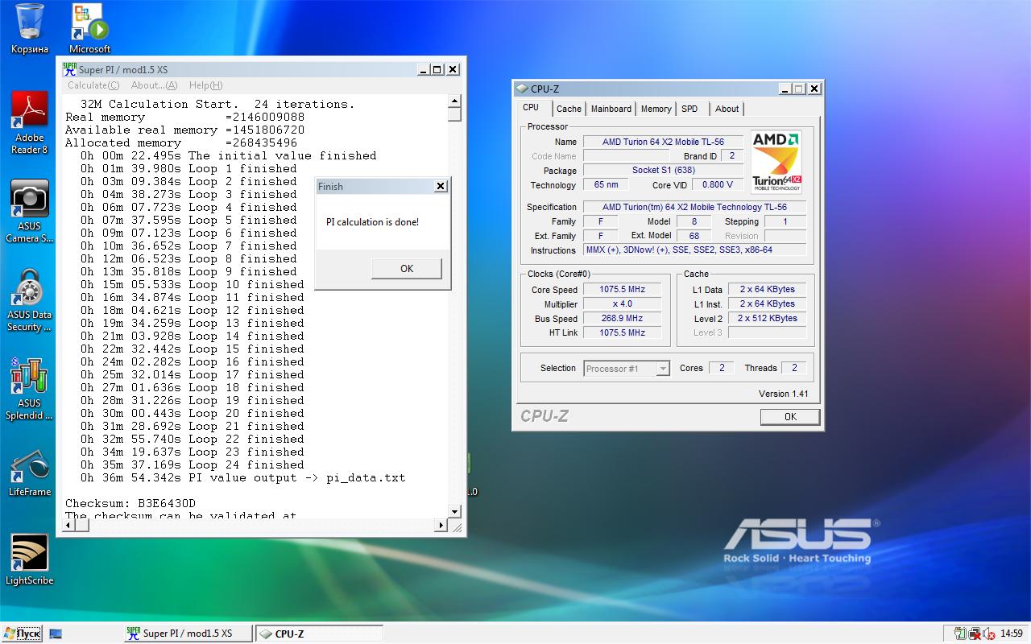This screenshot has width=1031, height=644.
Task: Click the Technology 65 nm field
Action: 606,185
